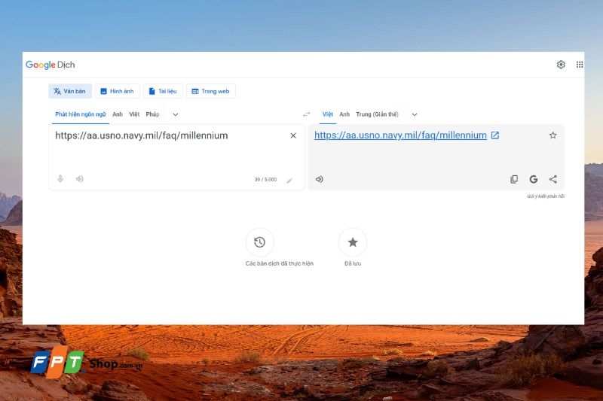Open the translated usno.navy.mil link

tap(400, 135)
